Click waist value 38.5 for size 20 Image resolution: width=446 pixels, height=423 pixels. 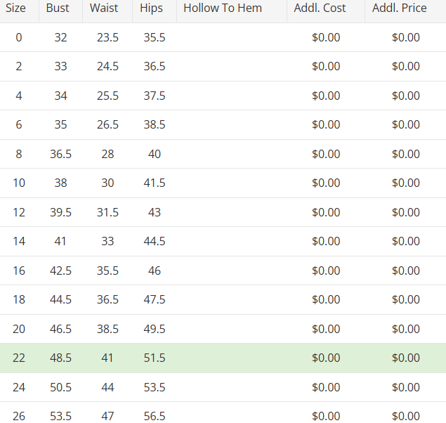[x=107, y=329]
